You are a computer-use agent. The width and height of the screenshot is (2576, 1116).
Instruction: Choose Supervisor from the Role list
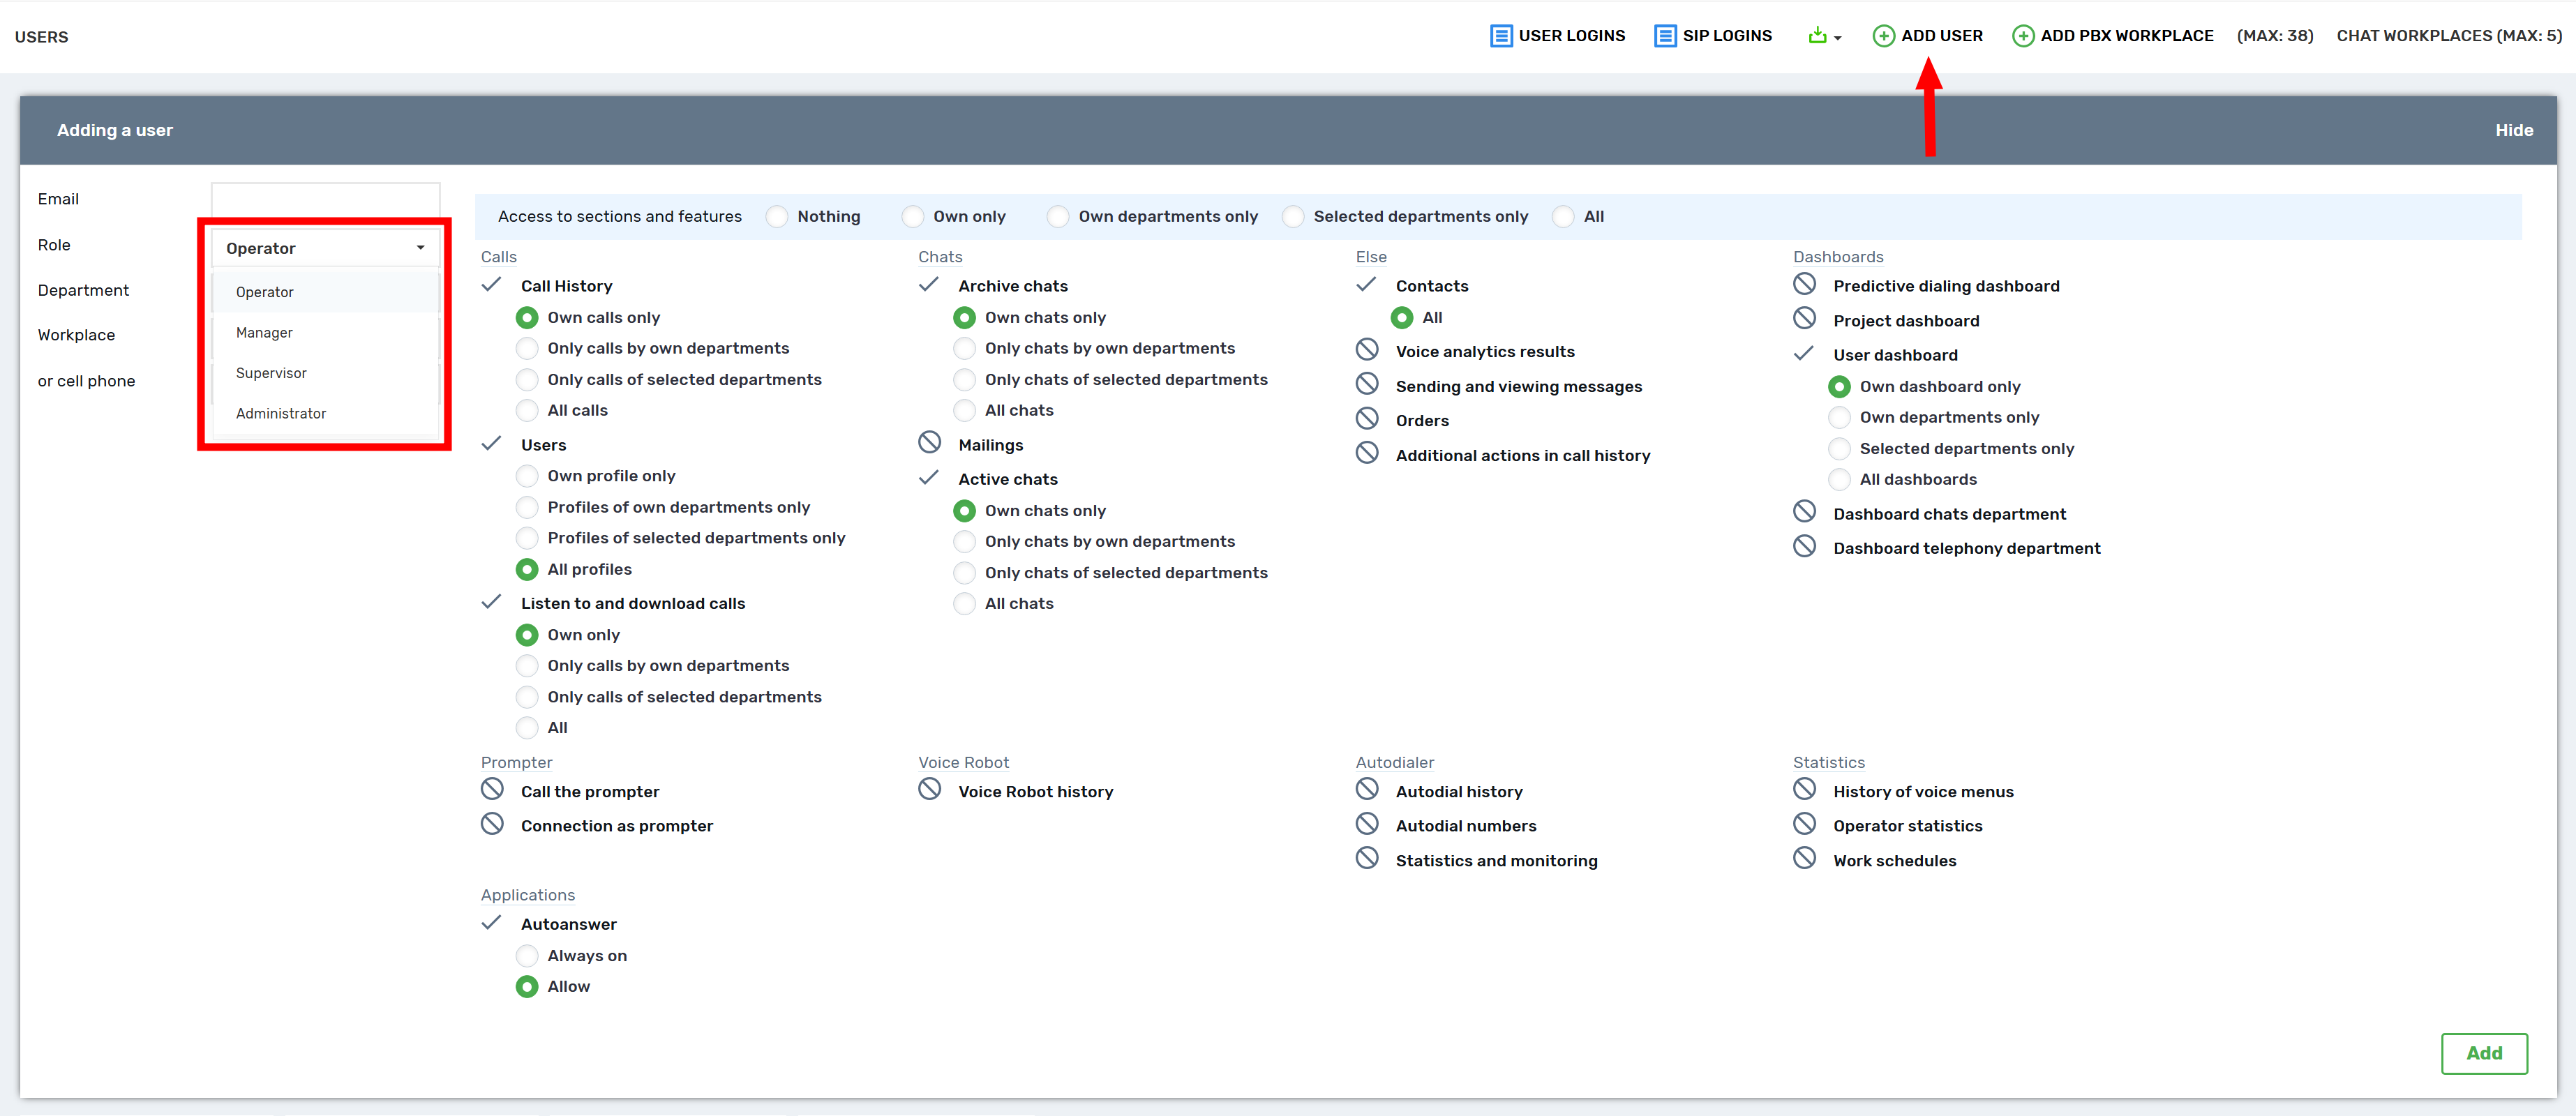[x=271, y=373]
